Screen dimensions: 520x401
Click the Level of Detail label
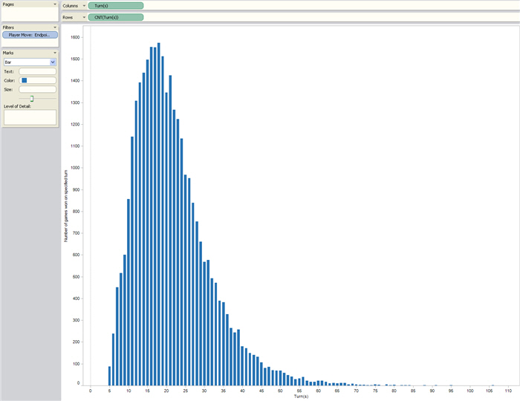click(x=17, y=106)
